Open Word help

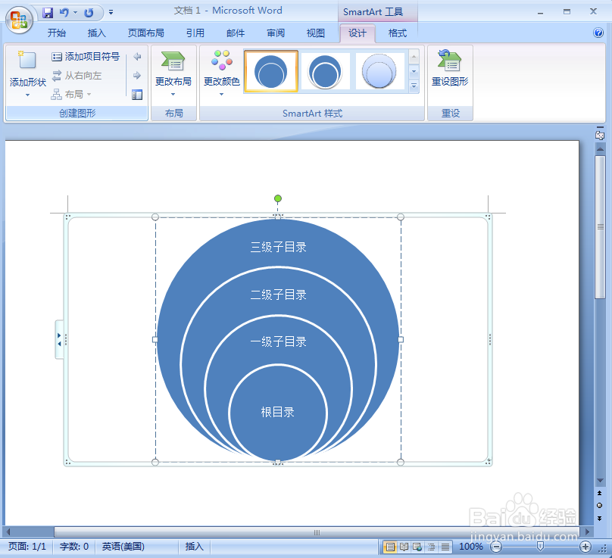[598, 33]
